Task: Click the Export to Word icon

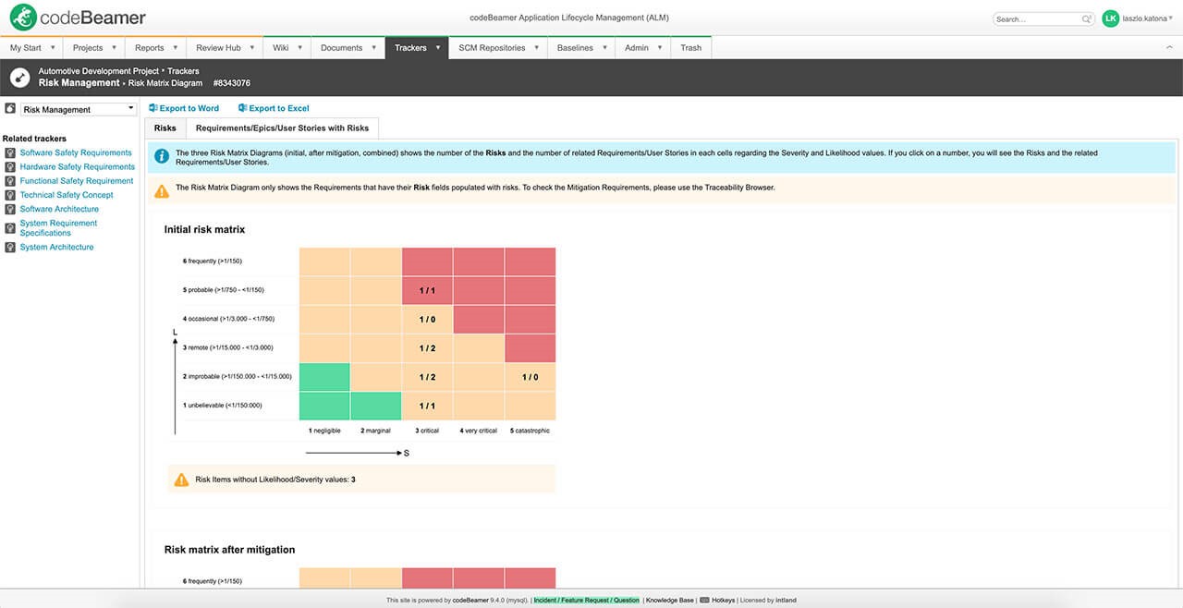Action: point(153,108)
